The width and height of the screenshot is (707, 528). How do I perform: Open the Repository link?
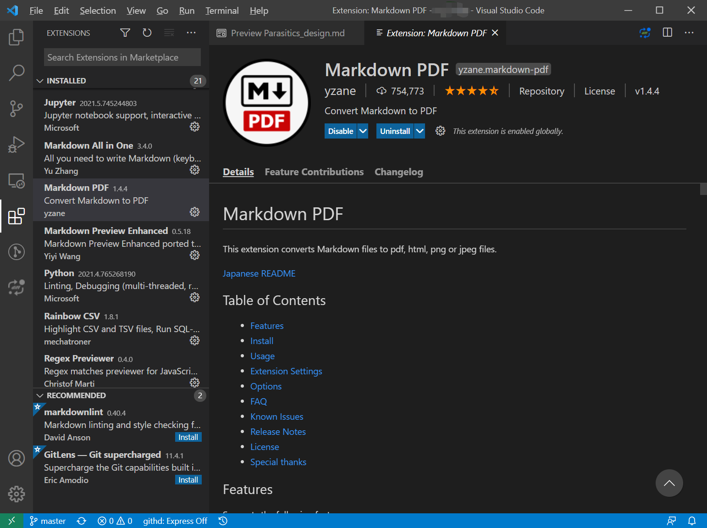tap(541, 91)
